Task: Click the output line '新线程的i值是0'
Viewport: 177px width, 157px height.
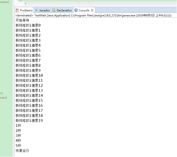Action: point(28,25)
